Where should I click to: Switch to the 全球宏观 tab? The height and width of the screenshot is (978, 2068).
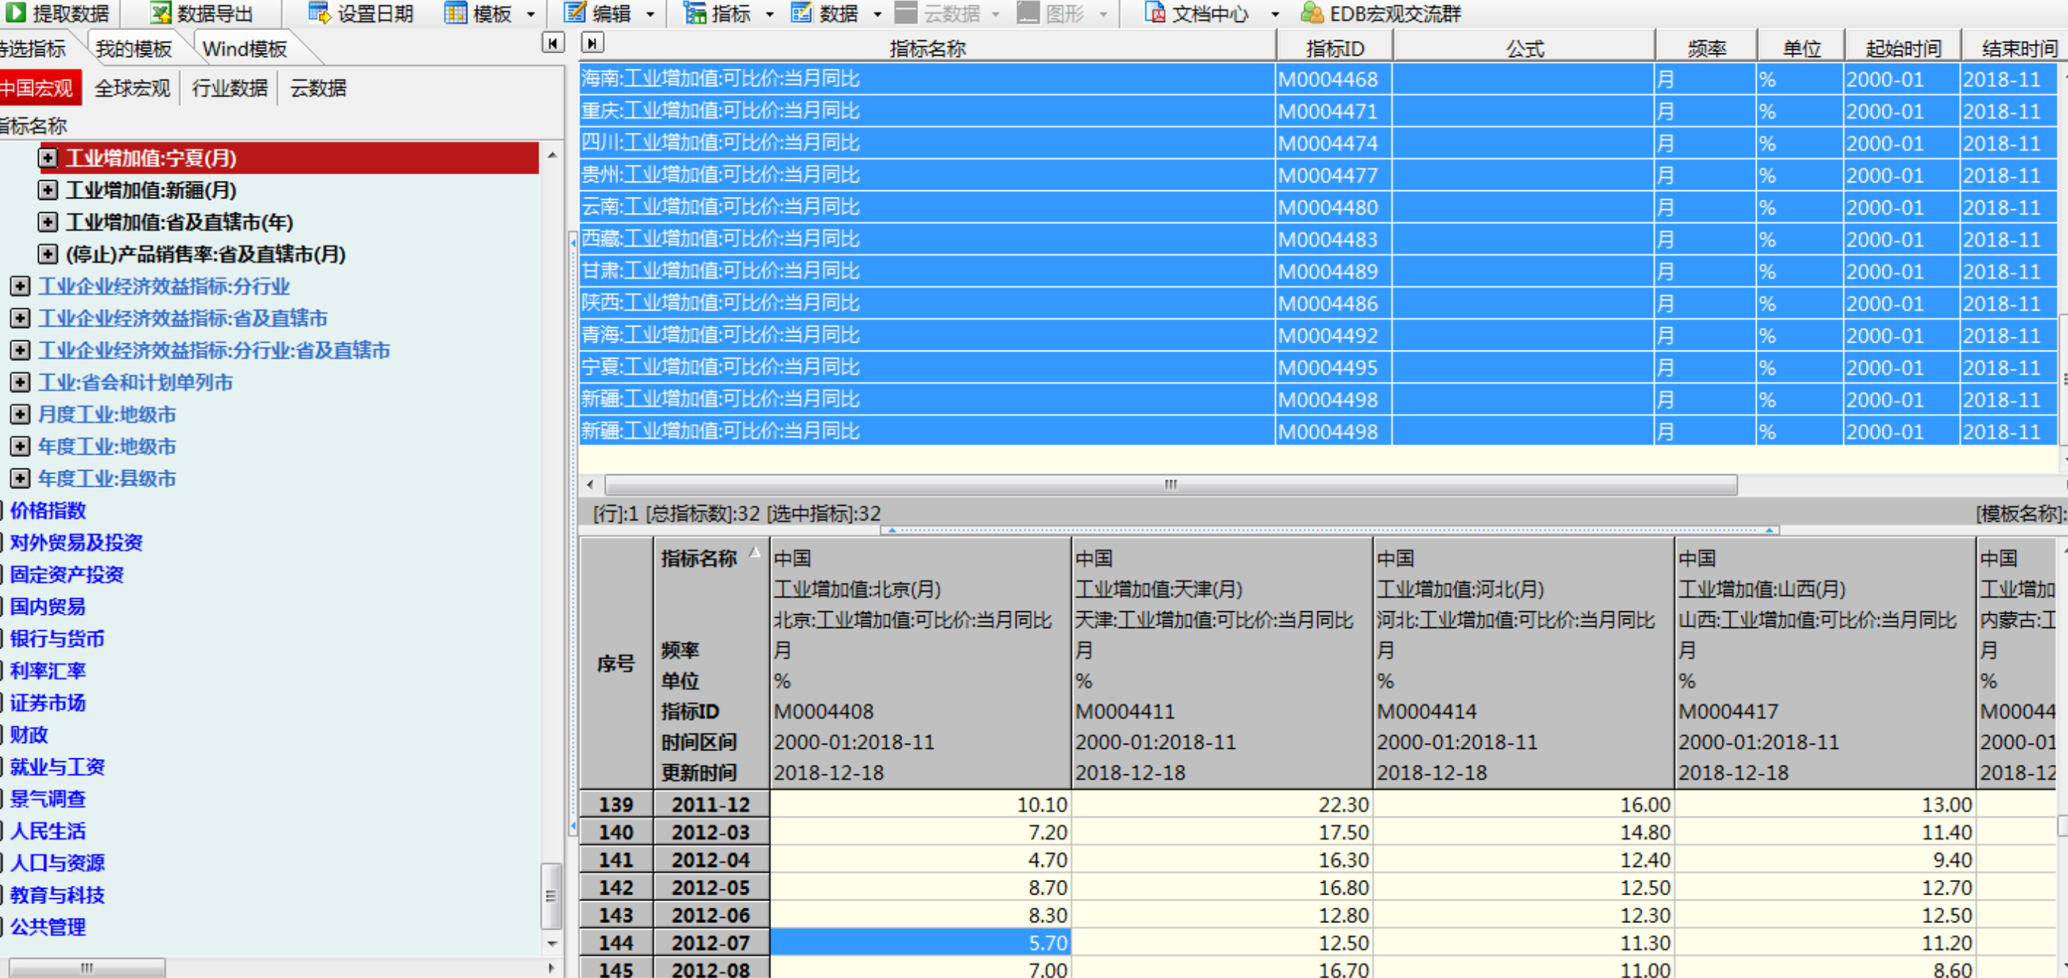click(x=132, y=89)
